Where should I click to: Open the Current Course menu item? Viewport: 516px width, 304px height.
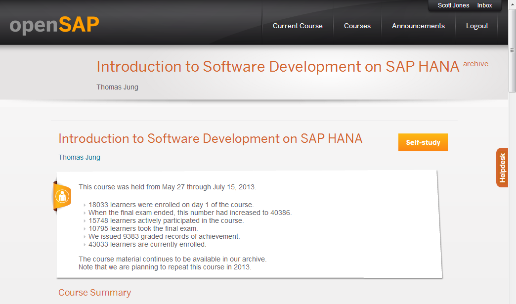[x=298, y=26]
